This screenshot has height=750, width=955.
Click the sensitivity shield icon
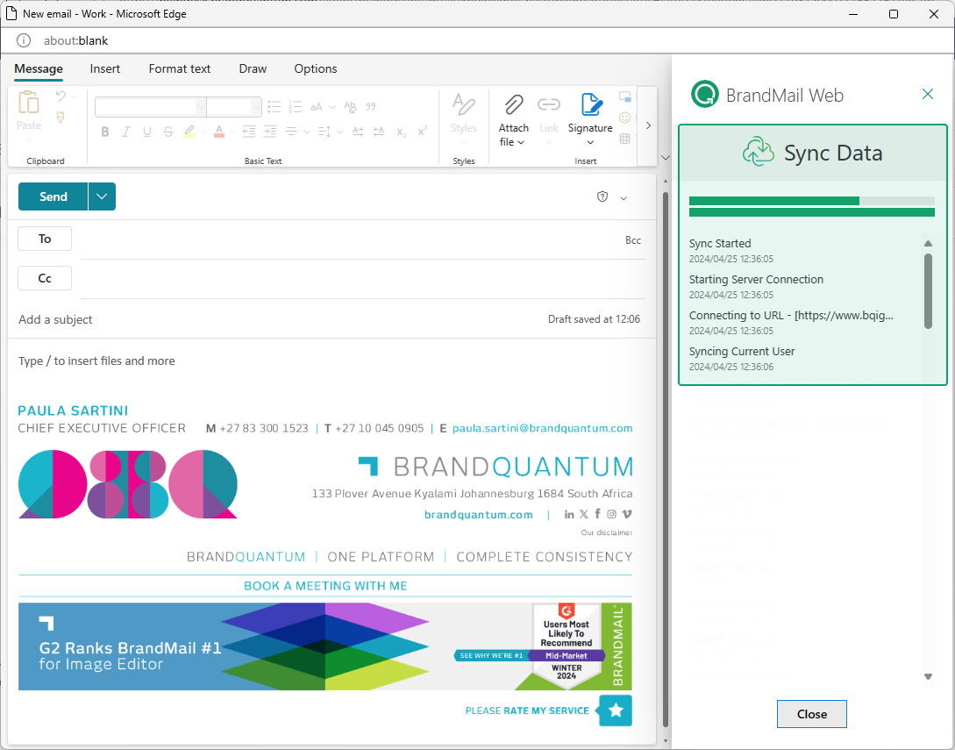602,196
